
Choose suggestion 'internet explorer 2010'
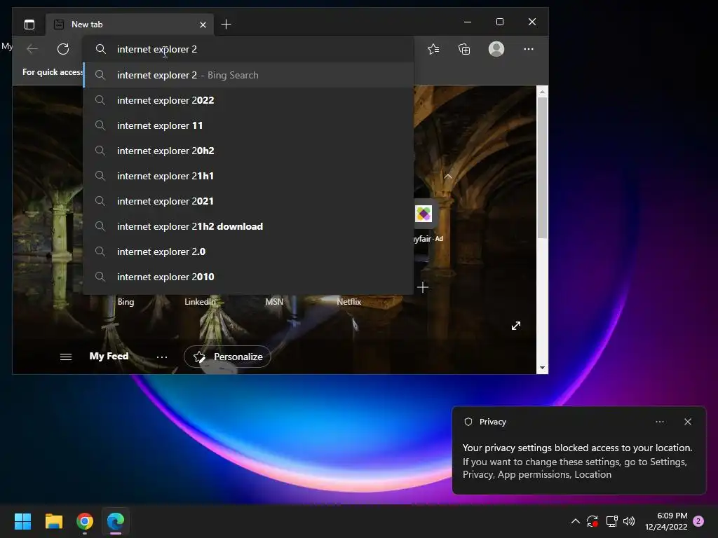[x=248, y=276]
